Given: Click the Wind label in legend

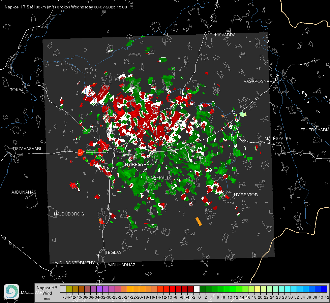Looking at the screenshot, I should [47, 293].
